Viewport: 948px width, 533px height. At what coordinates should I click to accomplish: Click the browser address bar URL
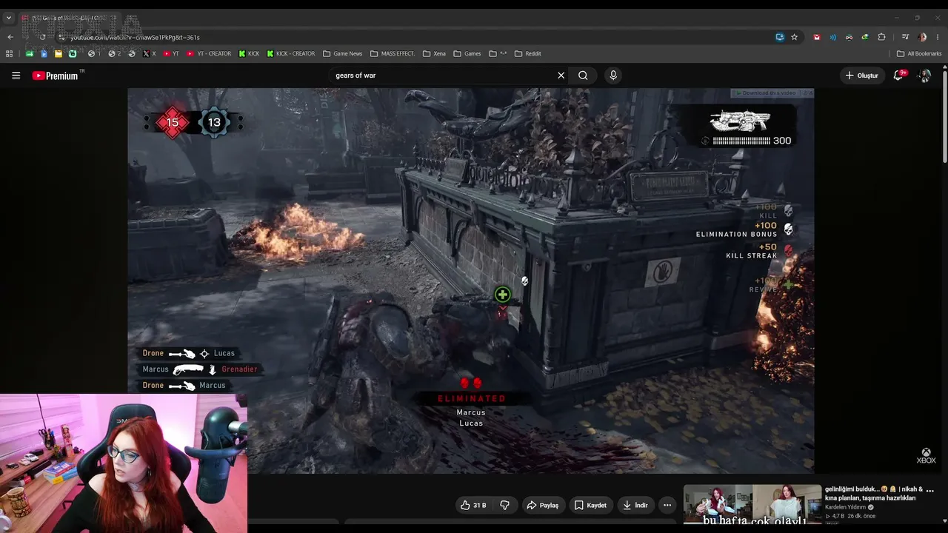[x=135, y=37]
